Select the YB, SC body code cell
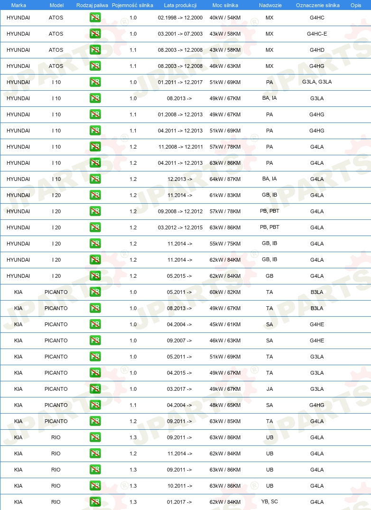The height and width of the screenshot is (510, 371). [269, 501]
